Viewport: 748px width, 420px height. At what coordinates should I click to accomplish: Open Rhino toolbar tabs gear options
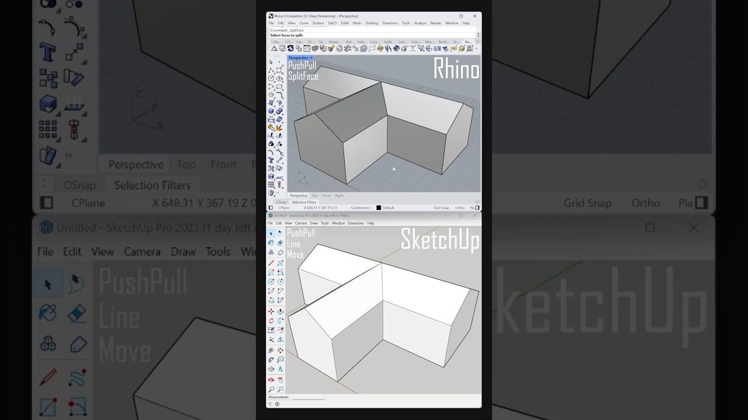477,42
